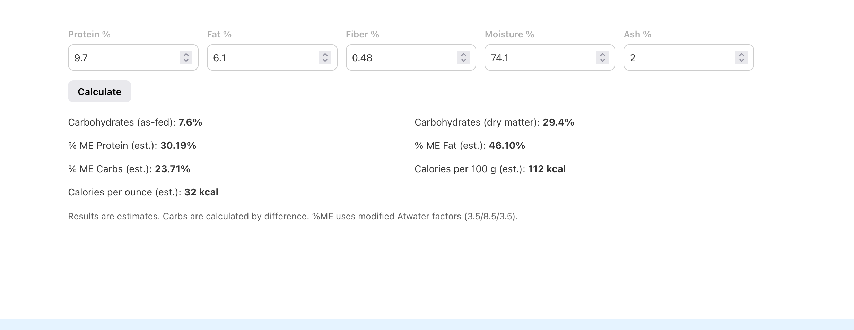
Task: Increment the Fat % value stepper
Action: [x=325, y=55]
